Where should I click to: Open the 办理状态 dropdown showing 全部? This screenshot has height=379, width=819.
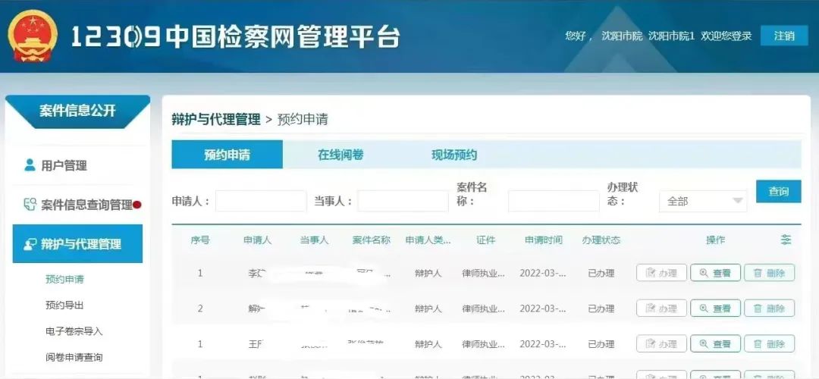coord(703,201)
